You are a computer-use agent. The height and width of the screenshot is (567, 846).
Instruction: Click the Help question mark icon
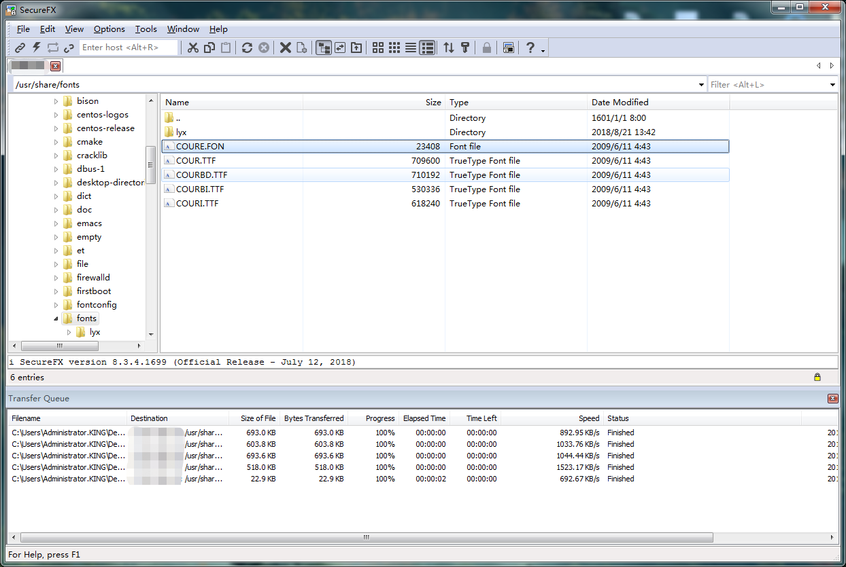[530, 48]
